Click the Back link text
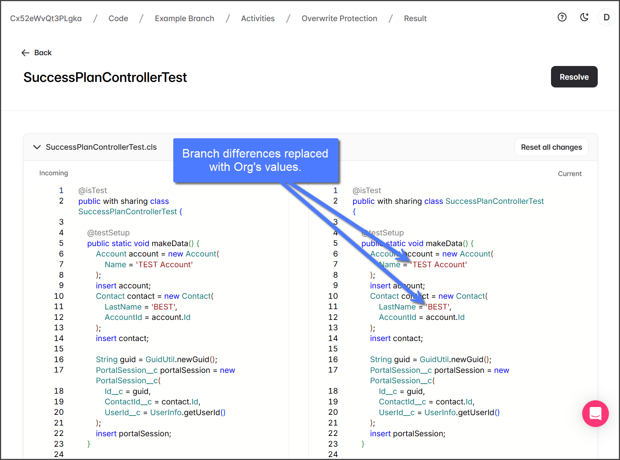620x460 pixels. 43,53
